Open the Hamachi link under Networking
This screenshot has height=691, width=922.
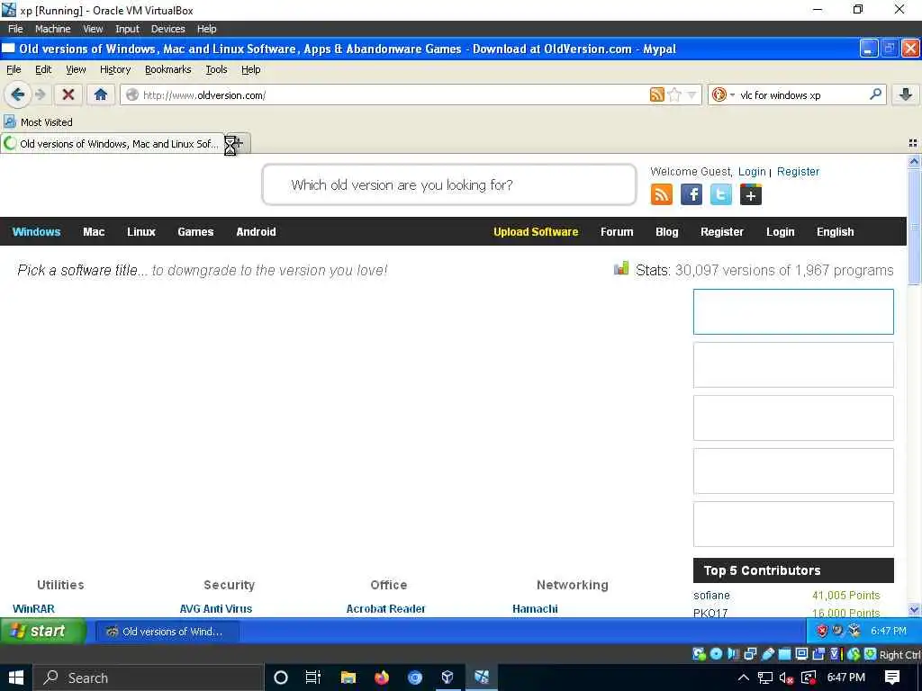[x=535, y=609]
